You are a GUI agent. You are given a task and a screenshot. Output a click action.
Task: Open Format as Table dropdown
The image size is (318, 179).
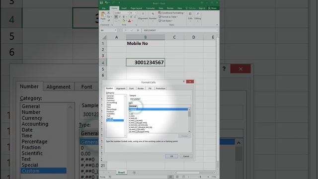click(168, 17)
